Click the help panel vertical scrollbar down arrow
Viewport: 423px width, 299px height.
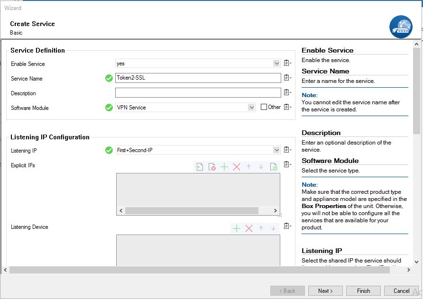(x=416, y=261)
